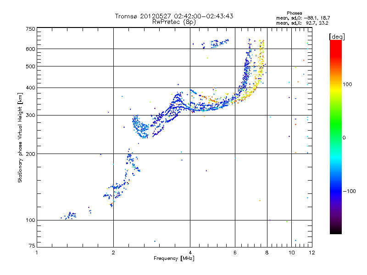Click the 'Frequency [MHz]' axis title
The width and height of the screenshot is (367, 275).
[174, 258]
